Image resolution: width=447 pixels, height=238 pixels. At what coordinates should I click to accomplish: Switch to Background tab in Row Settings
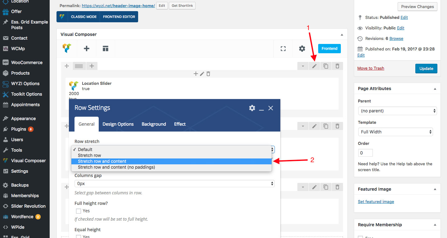click(154, 124)
